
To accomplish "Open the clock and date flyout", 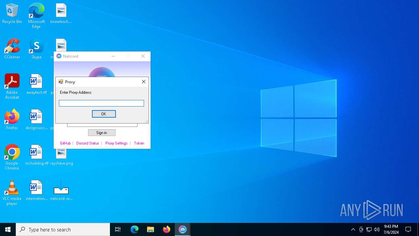I will [391, 229].
